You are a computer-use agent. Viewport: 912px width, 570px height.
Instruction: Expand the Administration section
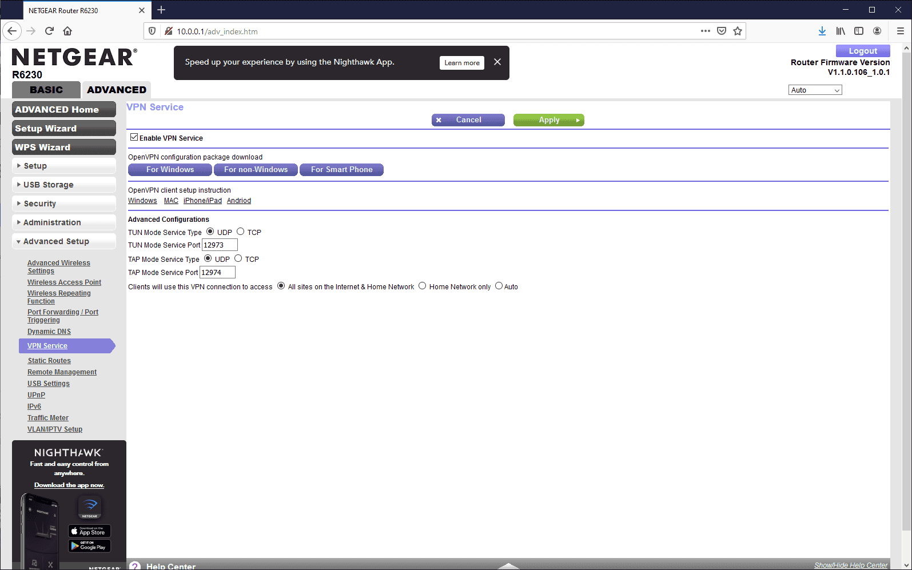click(64, 222)
